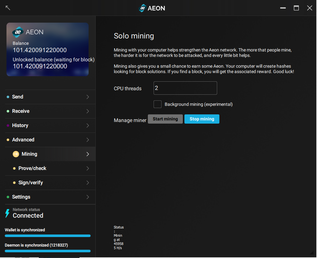The height and width of the screenshot is (258, 317).
Task: Click the Balance value 101.420091220000
Action: [x=40, y=50]
